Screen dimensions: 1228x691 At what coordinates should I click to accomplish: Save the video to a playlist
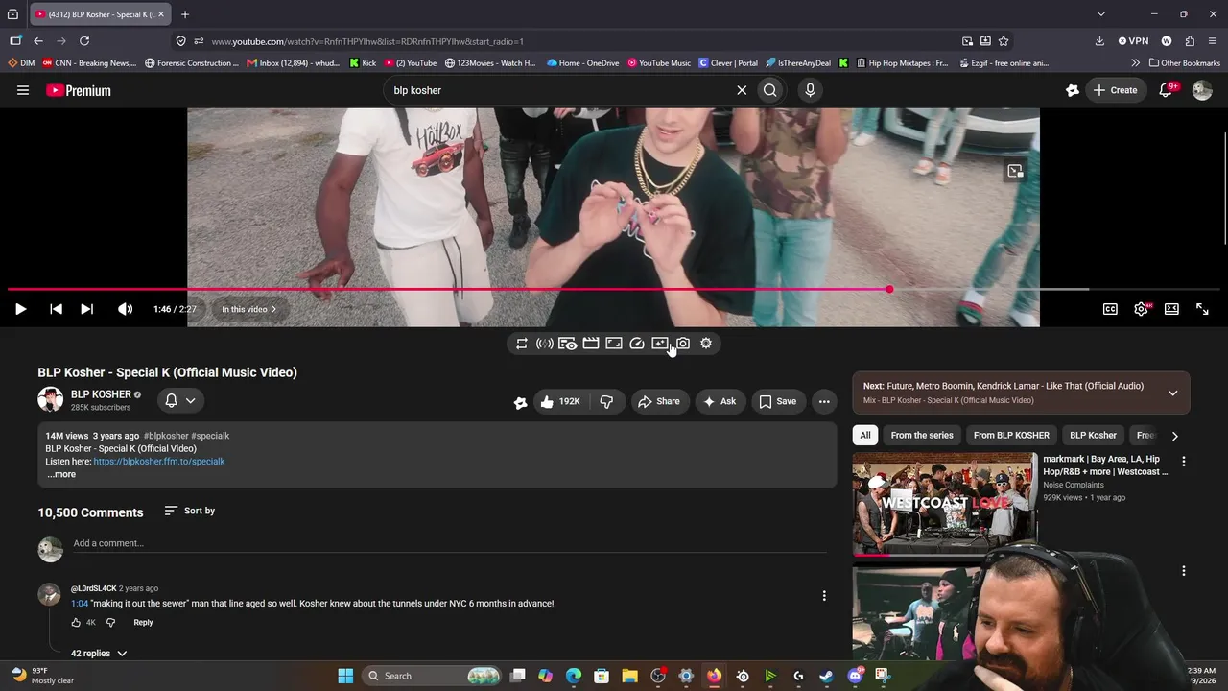[778, 401]
